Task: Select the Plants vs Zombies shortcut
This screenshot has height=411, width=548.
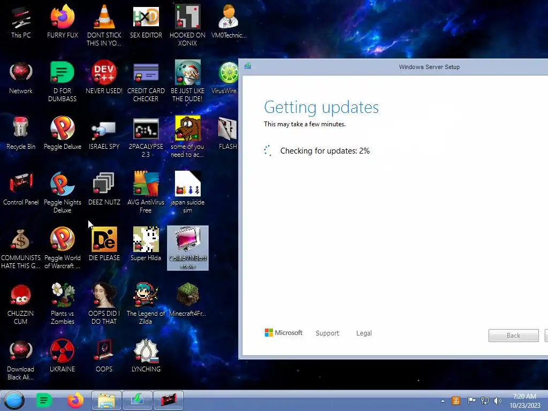Action: pos(62,304)
